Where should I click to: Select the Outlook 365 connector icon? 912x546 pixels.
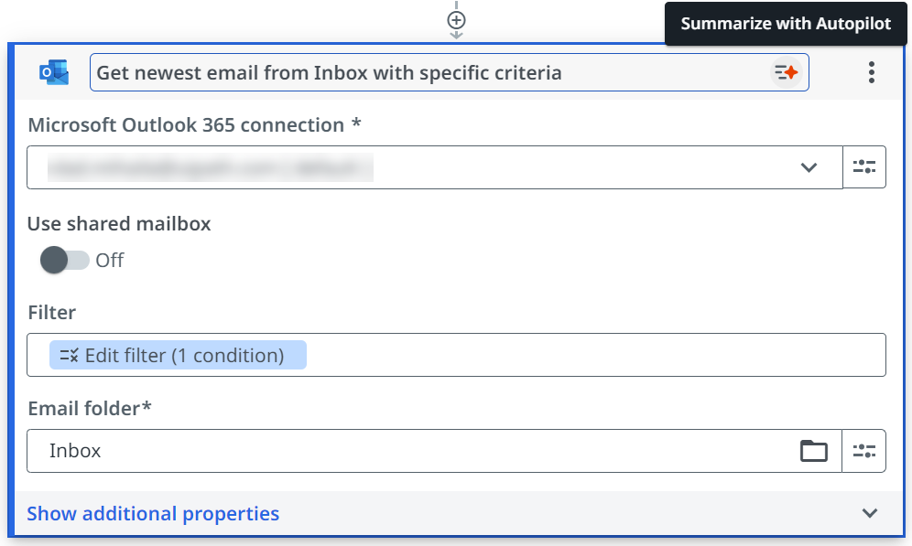coord(52,71)
